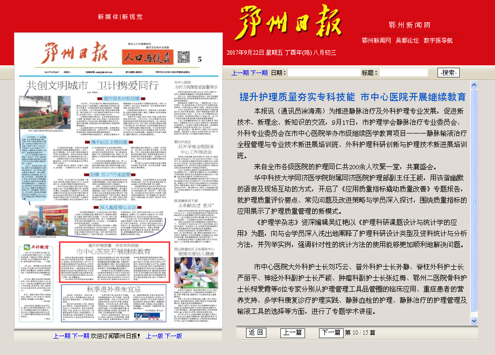This screenshot has width=495, height=355.
Task: Open the 吴都论坛 link
Action: [407, 41]
